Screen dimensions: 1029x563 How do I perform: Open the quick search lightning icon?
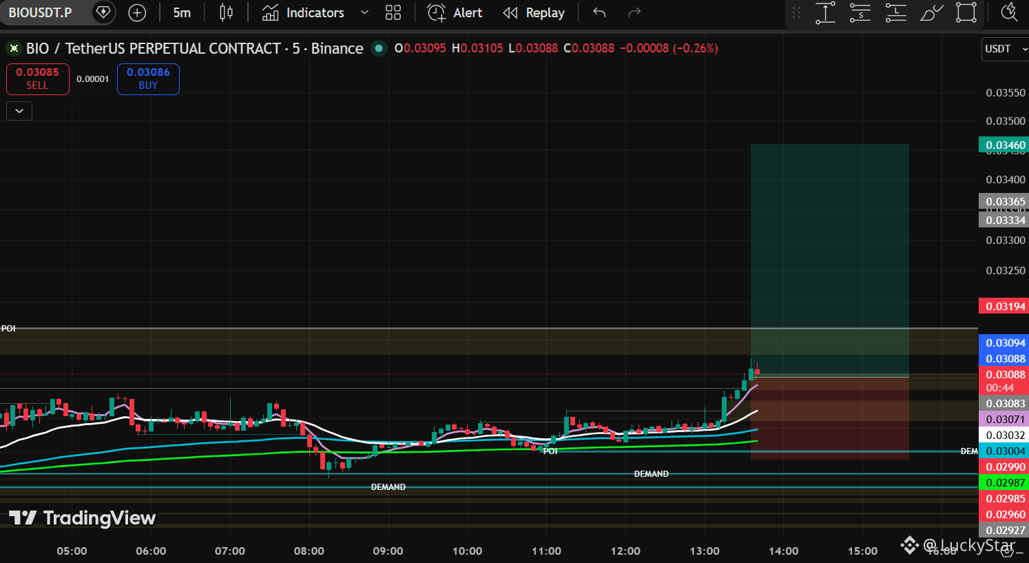tap(1010, 12)
